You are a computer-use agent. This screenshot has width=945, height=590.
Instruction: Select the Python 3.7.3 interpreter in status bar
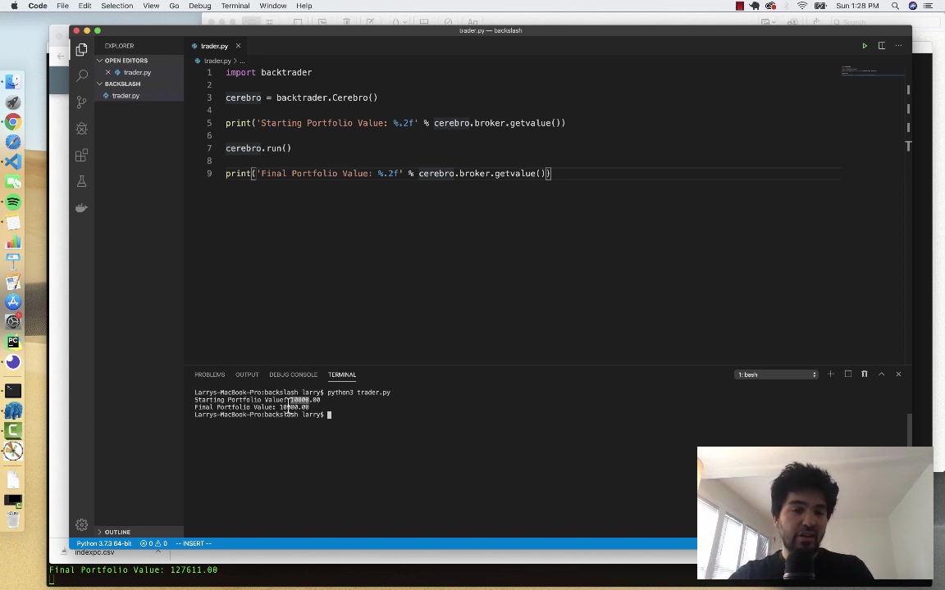[x=103, y=543]
